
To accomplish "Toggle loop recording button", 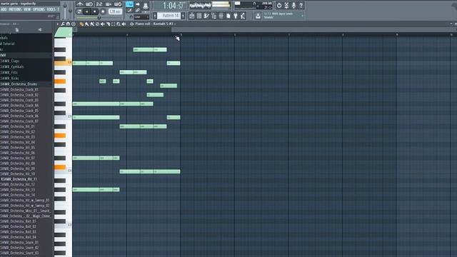I will (118, 4).
